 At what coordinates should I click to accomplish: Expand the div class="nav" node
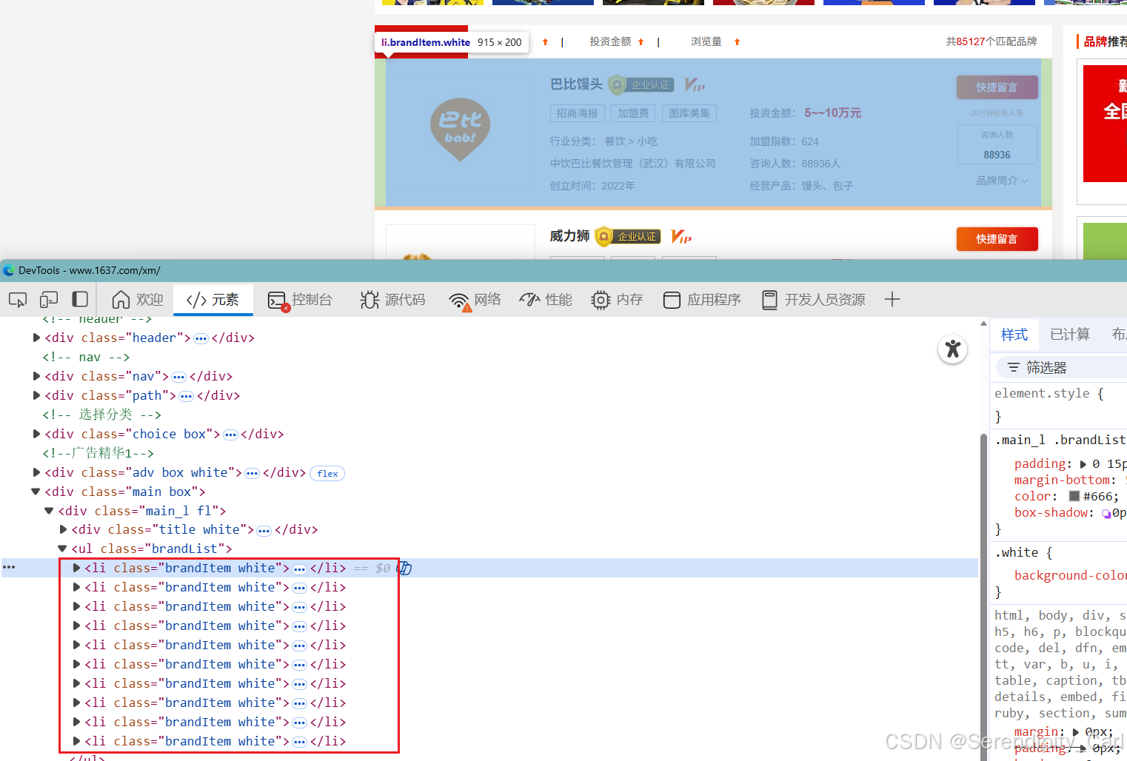pos(36,376)
